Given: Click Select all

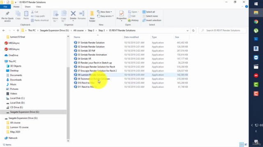Looking at the screenshot, I should [x=149, y=12].
